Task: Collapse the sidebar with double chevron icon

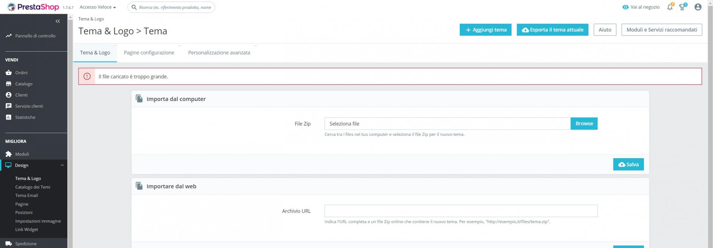Action: pos(58,21)
